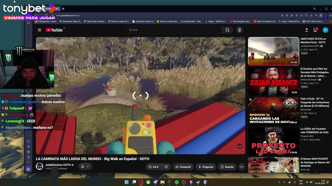This screenshot has width=332, height=186.
Task: Show more bookmarks overflow chevron
Action: 330,21
